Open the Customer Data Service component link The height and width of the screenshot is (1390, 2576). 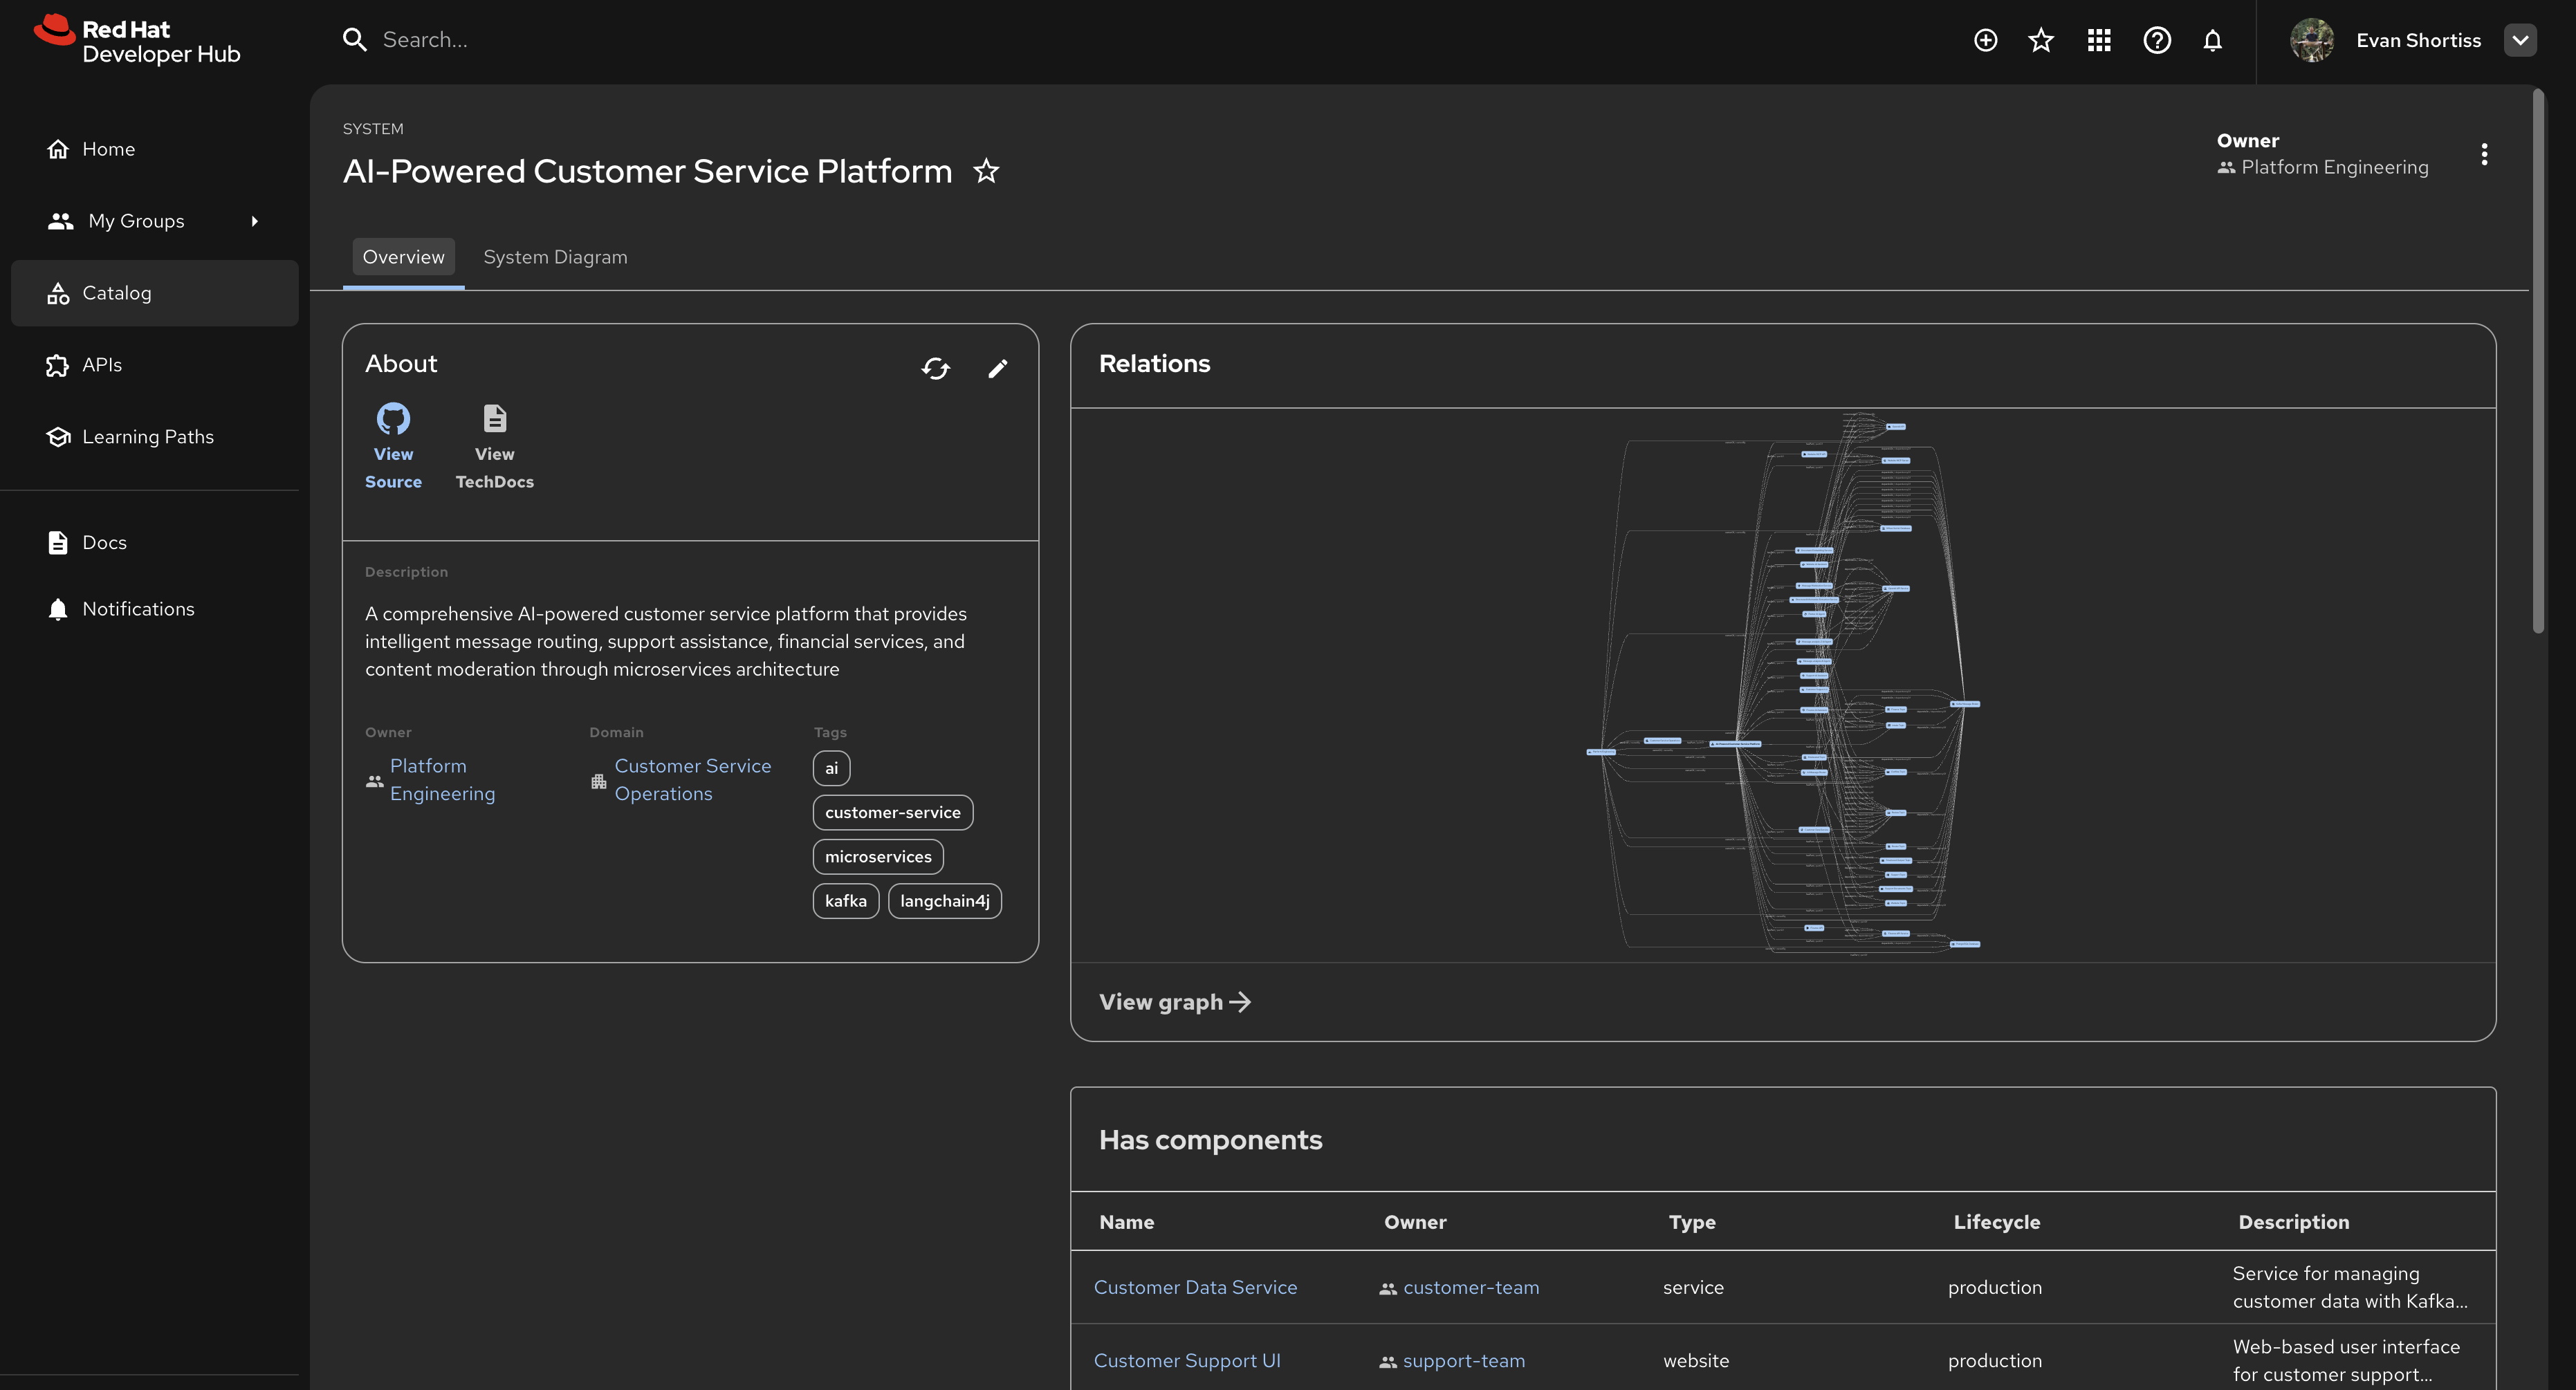1195,1287
